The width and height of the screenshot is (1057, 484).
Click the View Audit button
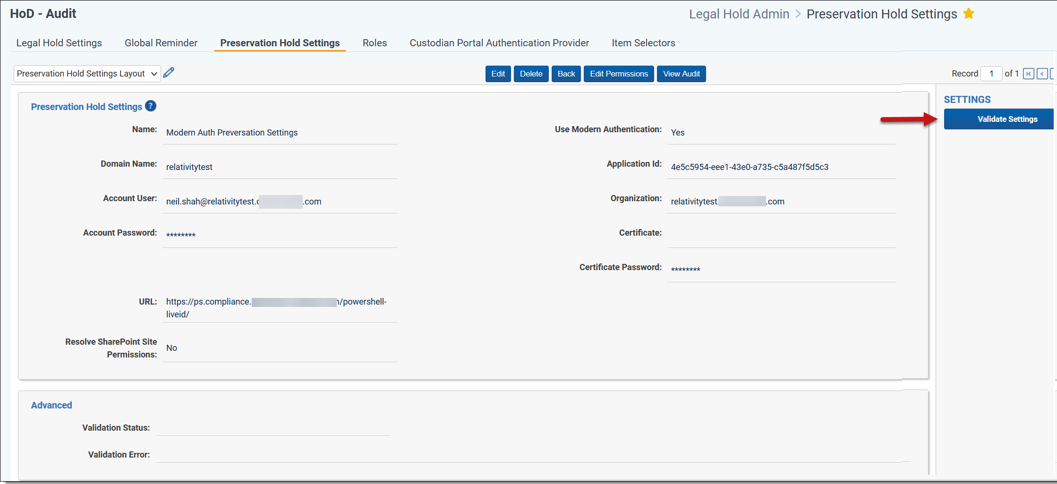(x=681, y=74)
